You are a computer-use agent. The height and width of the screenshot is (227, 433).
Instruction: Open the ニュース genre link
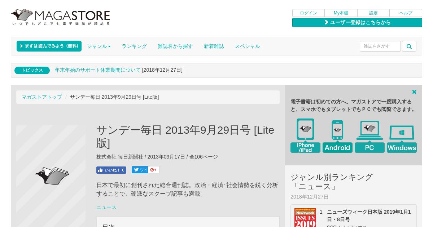click(x=106, y=207)
